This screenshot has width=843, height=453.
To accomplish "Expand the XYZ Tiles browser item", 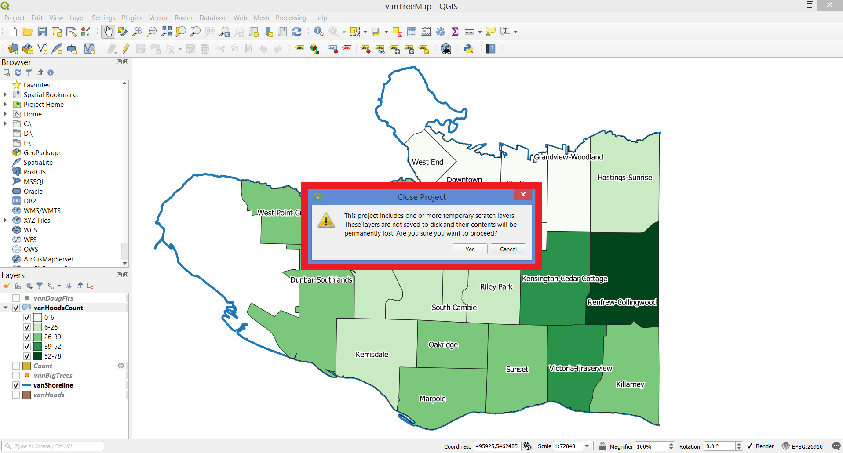I will click(5, 221).
